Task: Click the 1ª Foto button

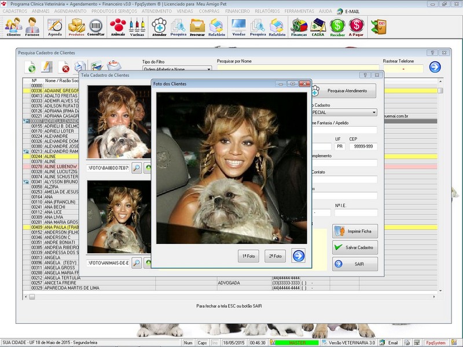Action: click(x=249, y=256)
